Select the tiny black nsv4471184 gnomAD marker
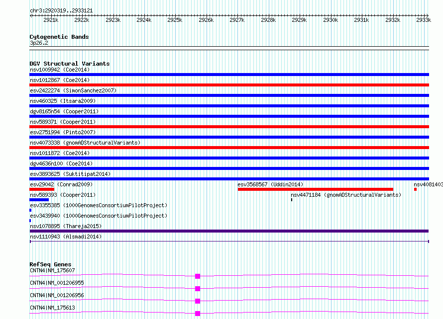 tap(292, 200)
